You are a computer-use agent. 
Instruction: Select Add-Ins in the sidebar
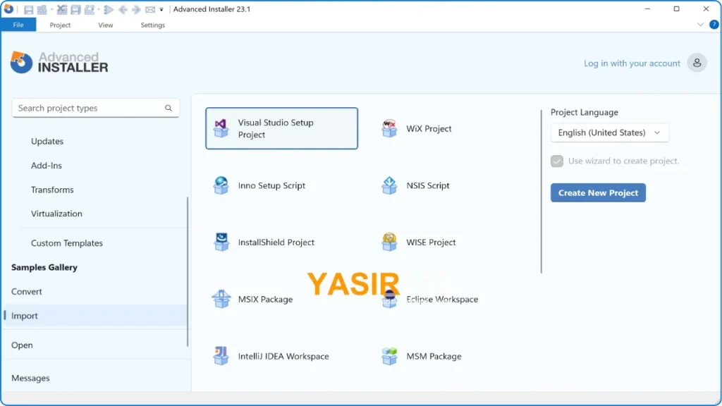(46, 166)
